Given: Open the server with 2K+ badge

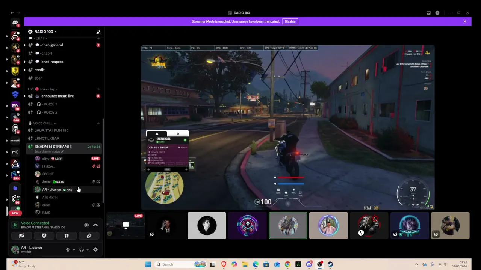Looking at the screenshot, I should pyautogui.click(x=15, y=175).
